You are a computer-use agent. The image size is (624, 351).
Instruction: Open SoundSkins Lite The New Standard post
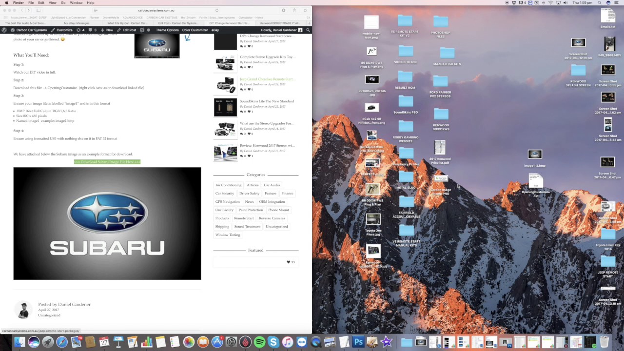pos(267,101)
